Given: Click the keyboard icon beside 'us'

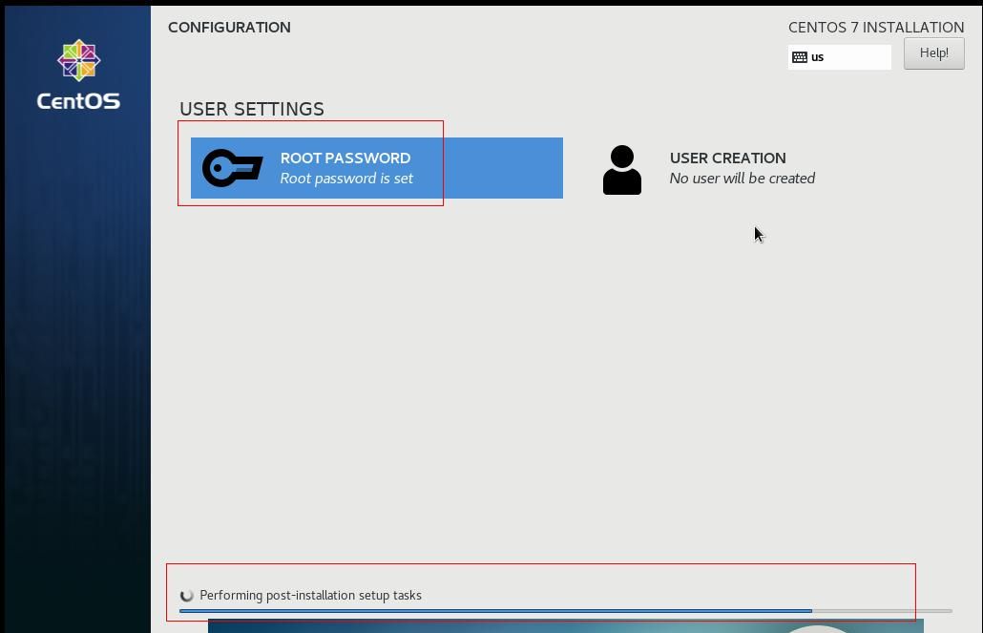Looking at the screenshot, I should 800,57.
